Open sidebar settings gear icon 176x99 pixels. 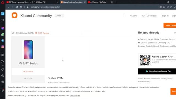[x=3, y=82]
